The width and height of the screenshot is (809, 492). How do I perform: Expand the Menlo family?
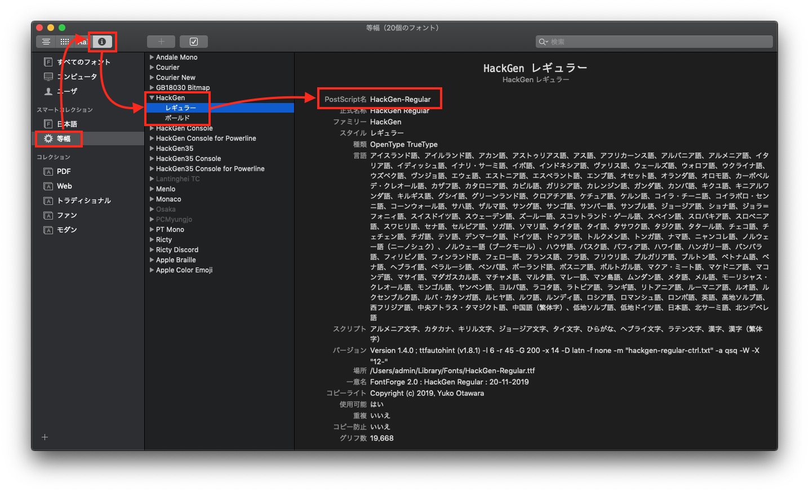(152, 189)
